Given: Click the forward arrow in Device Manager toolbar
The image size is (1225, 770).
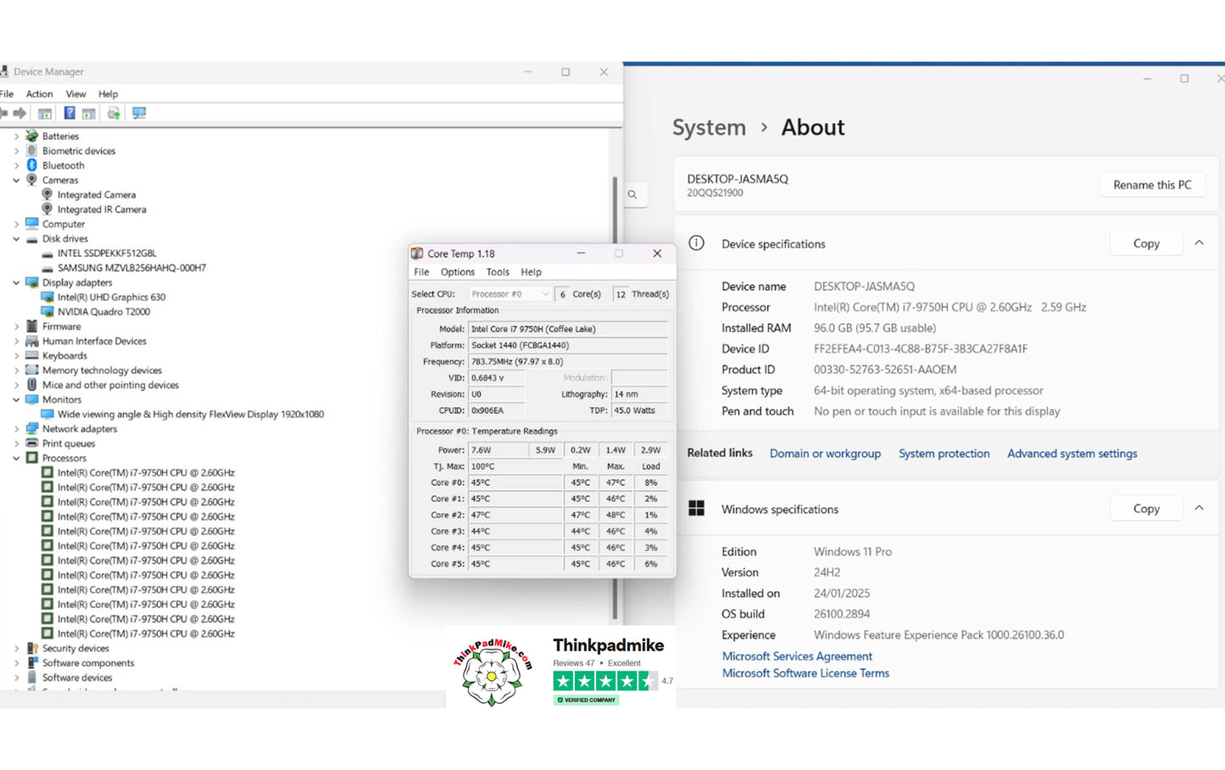Looking at the screenshot, I should click(19, 113).
